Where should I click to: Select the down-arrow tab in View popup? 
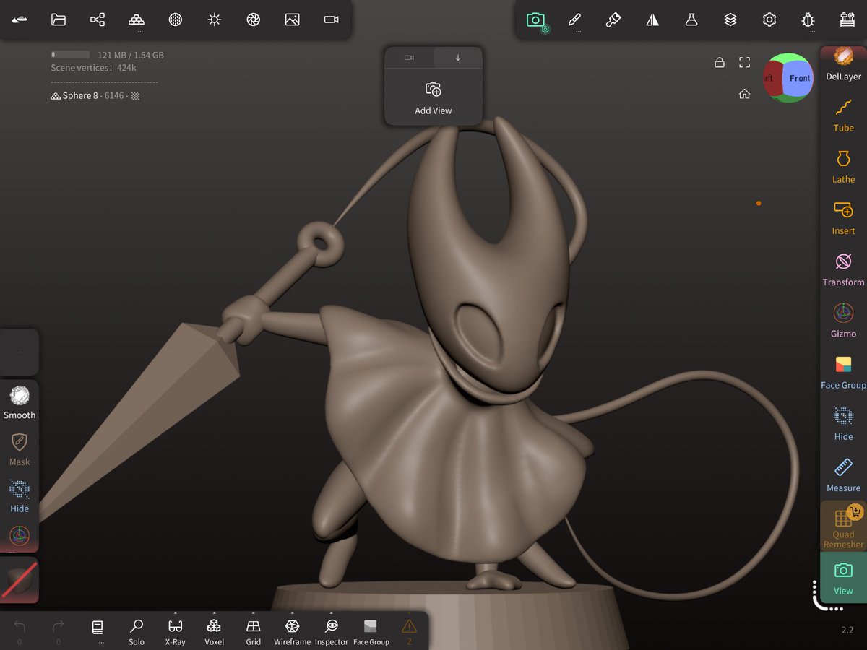click(x=458, y=58)
